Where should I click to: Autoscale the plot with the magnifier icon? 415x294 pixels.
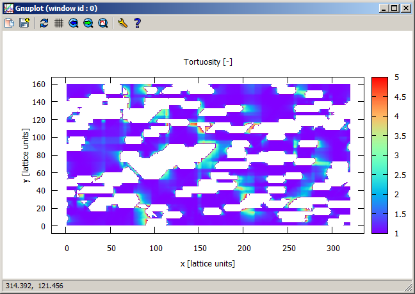pyautogui.click(x=103, y=23)
